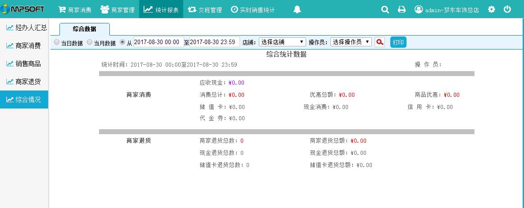Select the custom date range 从 radio button

[122, 42]
